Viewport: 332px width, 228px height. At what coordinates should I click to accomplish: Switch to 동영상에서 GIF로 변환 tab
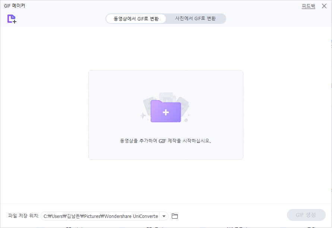(136, 19)
